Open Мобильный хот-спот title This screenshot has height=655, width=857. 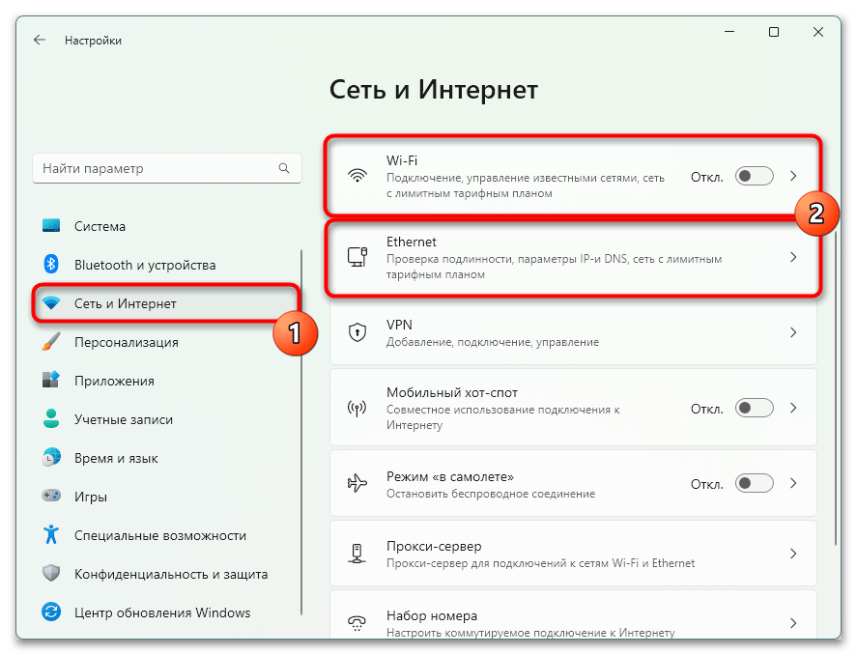452,392
